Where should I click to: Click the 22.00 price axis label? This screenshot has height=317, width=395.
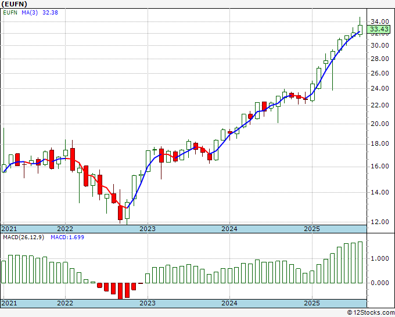point(380,105)
